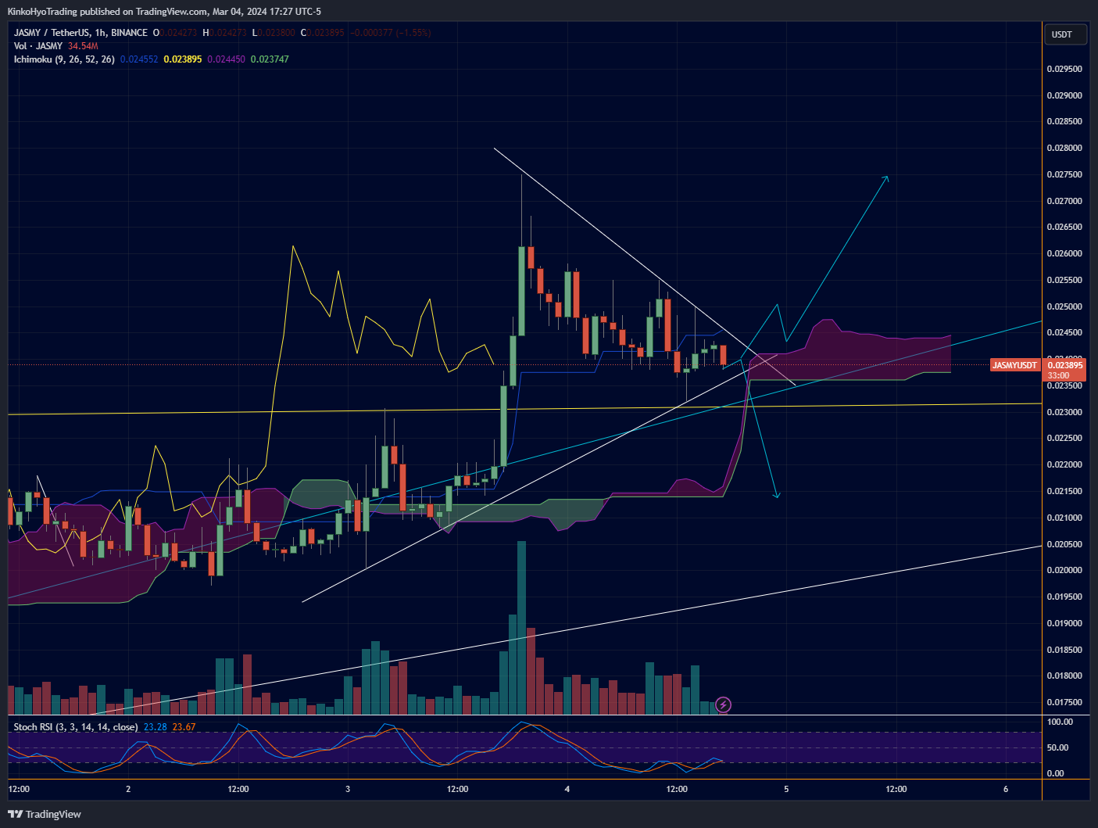Select the JASMY / TetherUS symbol title
The width and height of the screenshot is (1098, 828).
[x=80, y=33]
